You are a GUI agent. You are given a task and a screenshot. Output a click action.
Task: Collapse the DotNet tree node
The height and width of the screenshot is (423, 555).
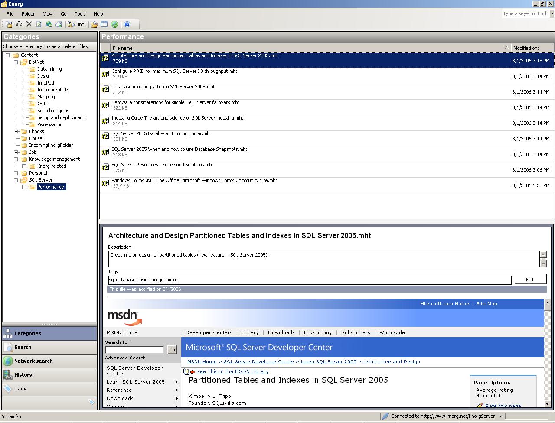point(16,62)
